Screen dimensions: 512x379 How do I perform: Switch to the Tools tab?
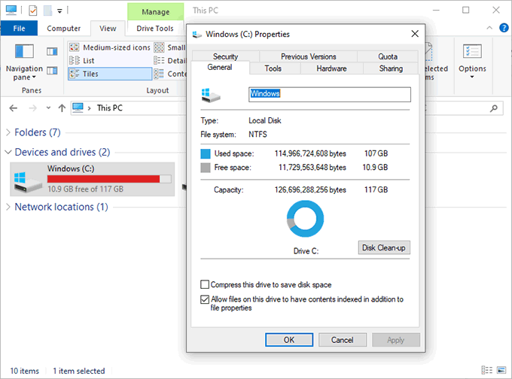(x=273, y=68)
